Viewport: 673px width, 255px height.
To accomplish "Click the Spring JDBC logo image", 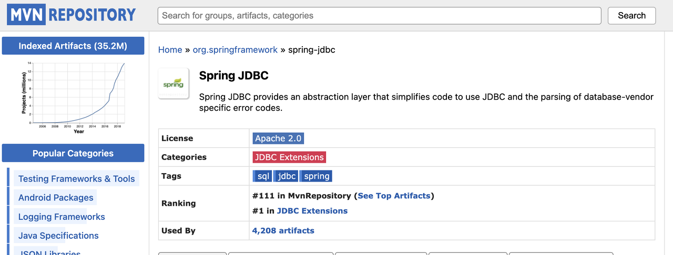I will tap(174, 83).
